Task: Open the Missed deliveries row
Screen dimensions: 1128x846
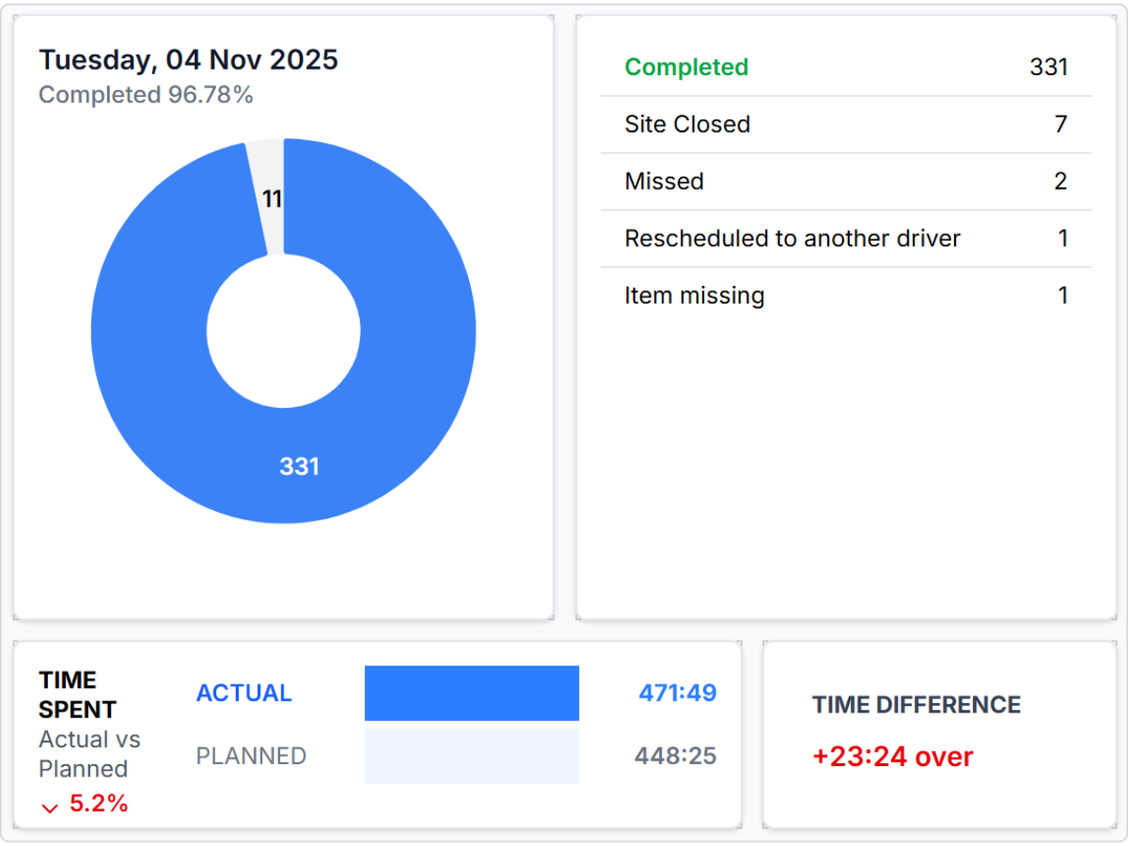Action: click(846, 181)
